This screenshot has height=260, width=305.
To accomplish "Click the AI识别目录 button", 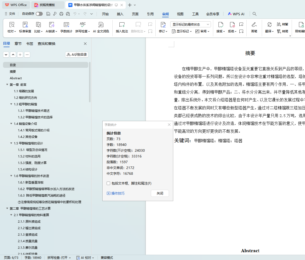I will (x=77, y=54).
